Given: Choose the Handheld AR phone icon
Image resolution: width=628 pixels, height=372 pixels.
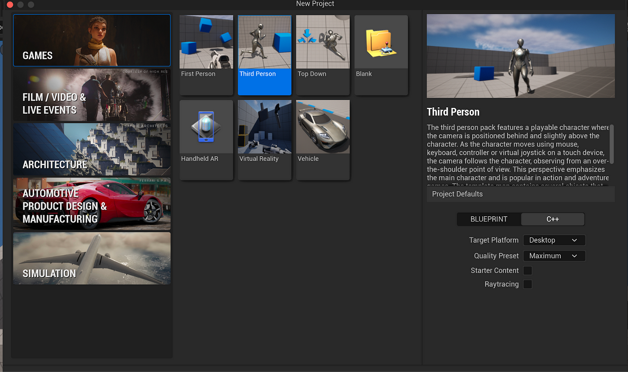Looking at the screenshot, I should [x=206, y=127].
